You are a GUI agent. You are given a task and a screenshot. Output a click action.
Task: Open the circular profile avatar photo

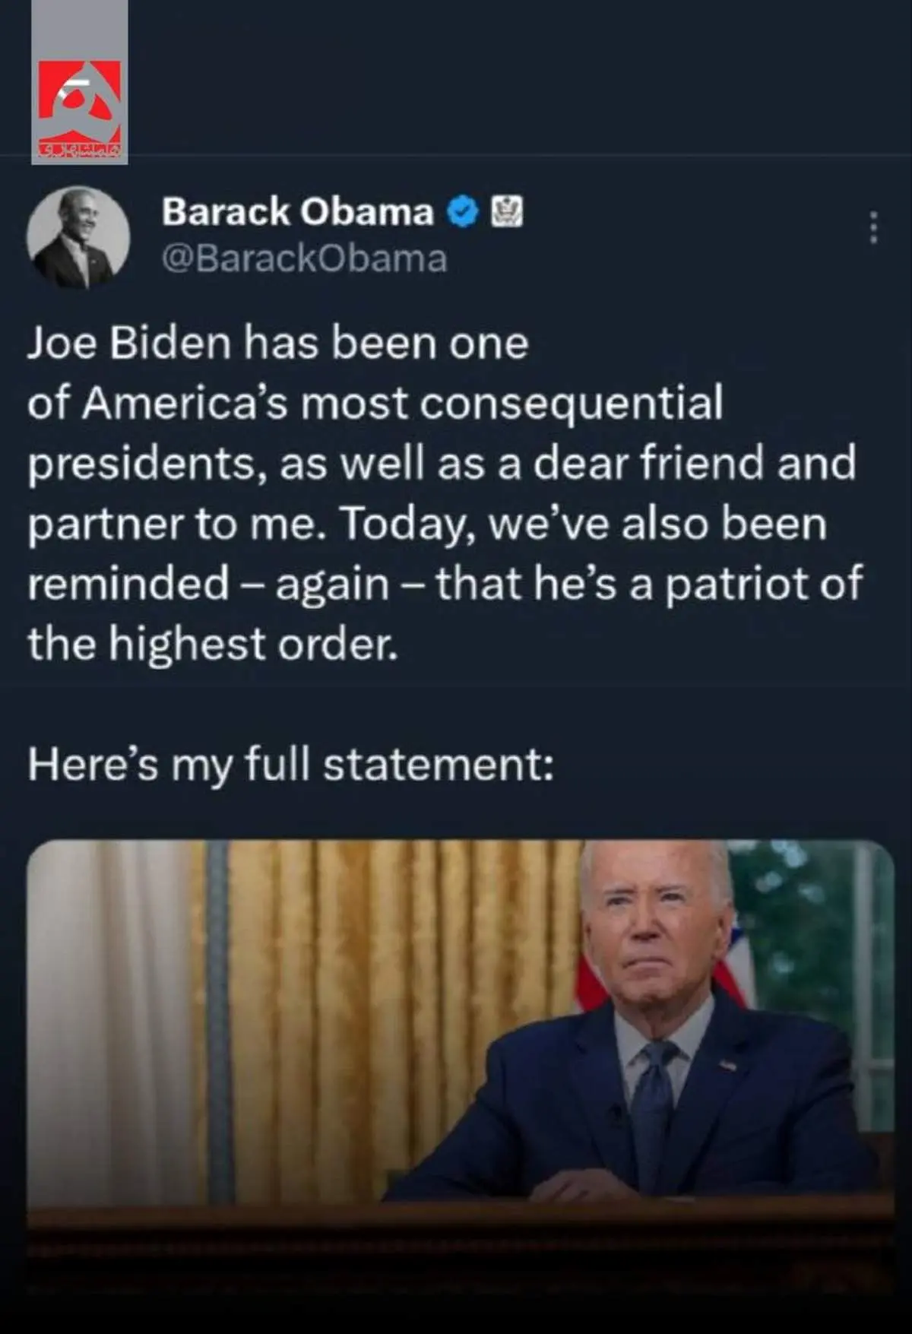click(x=78, y=237)
